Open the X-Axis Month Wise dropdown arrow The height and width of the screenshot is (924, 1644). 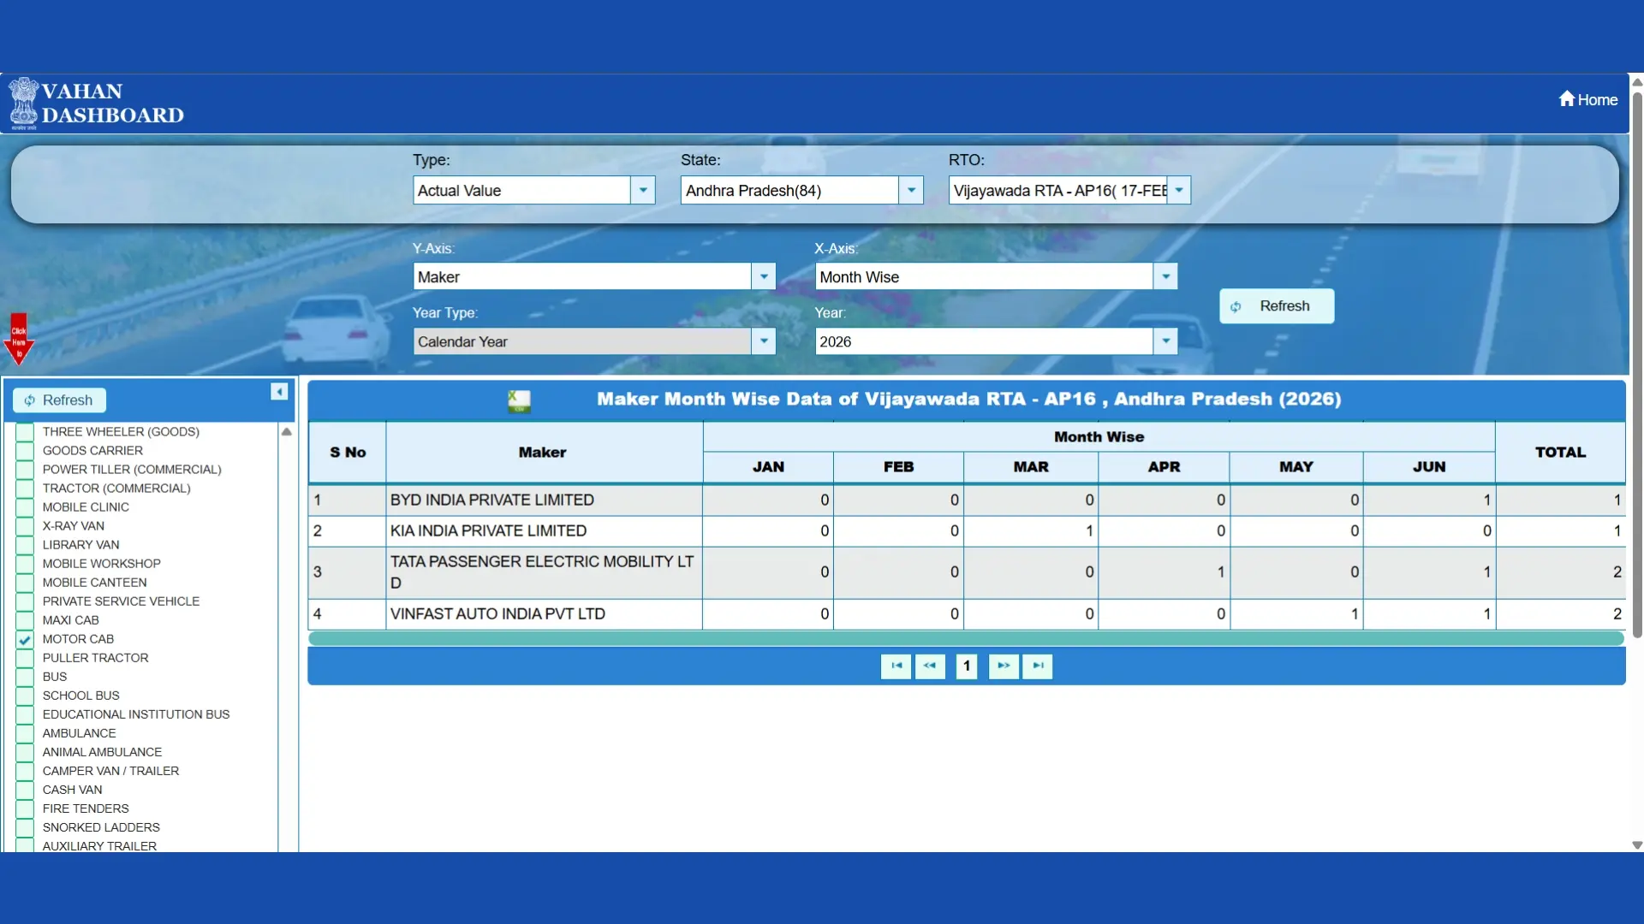coord(1165,276)
